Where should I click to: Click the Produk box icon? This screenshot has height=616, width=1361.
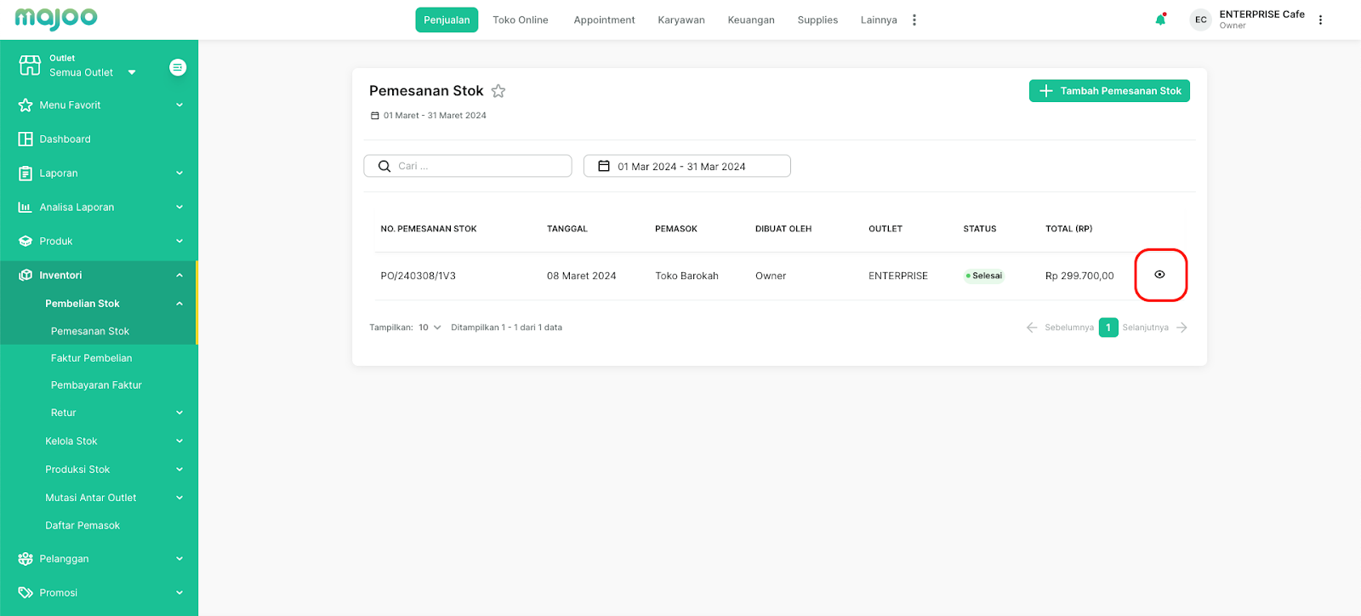[26, 242]
